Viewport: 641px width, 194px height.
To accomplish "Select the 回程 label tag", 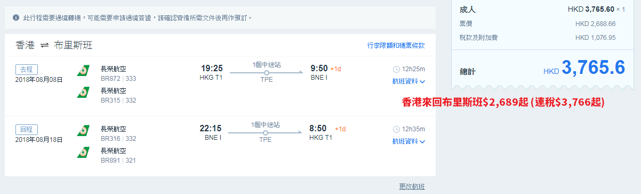I will click(27, 129).
